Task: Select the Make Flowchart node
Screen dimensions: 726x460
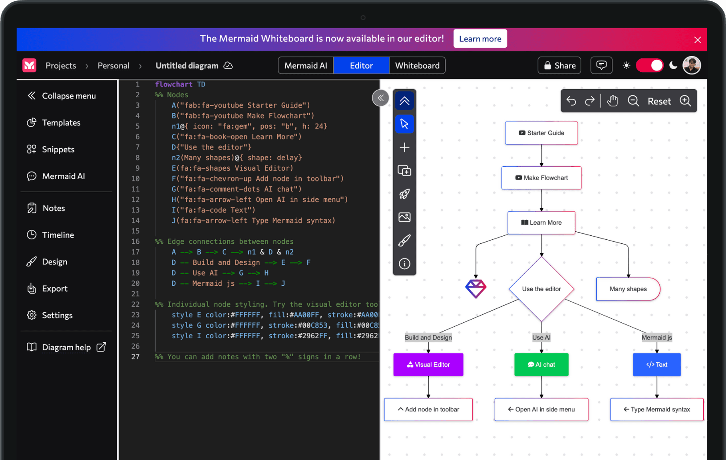Action: (541, 178)
